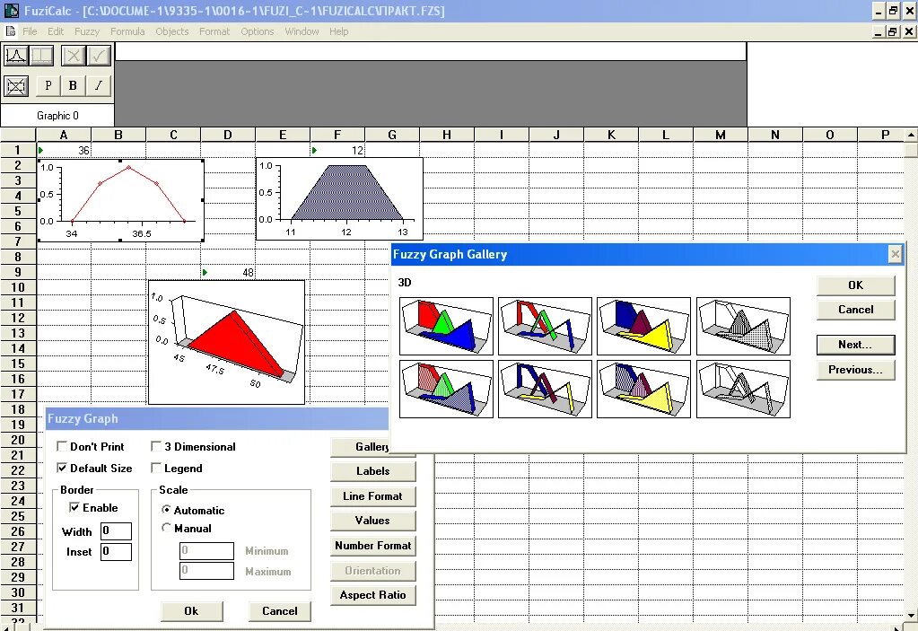918x631 pixels.
Task: Open the Format menu
Action: [x=214, y=31]
